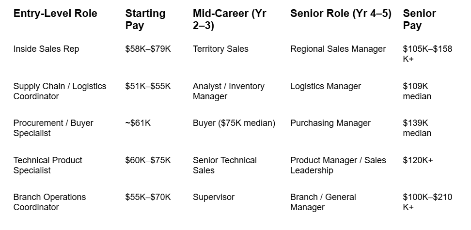Click the Regional Sales Manager cell
The height and width of the screenshot is (230, 471).
pyautogui.click(x=338, y=49)
